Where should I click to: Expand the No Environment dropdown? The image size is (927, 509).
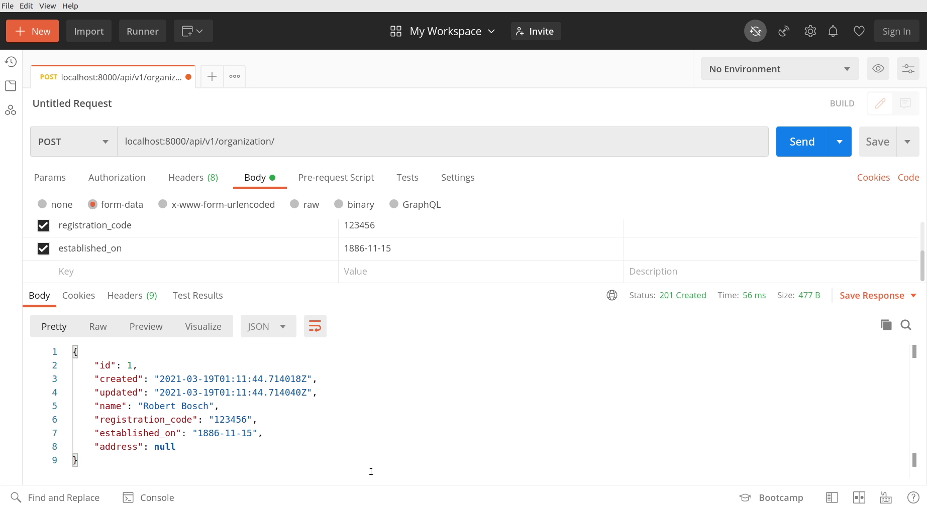coord(779,69)
